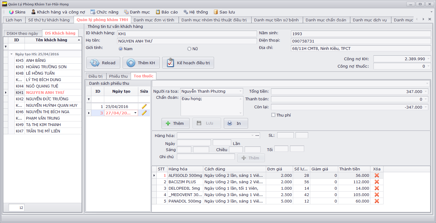Select the Nam gender radio button

120,49
